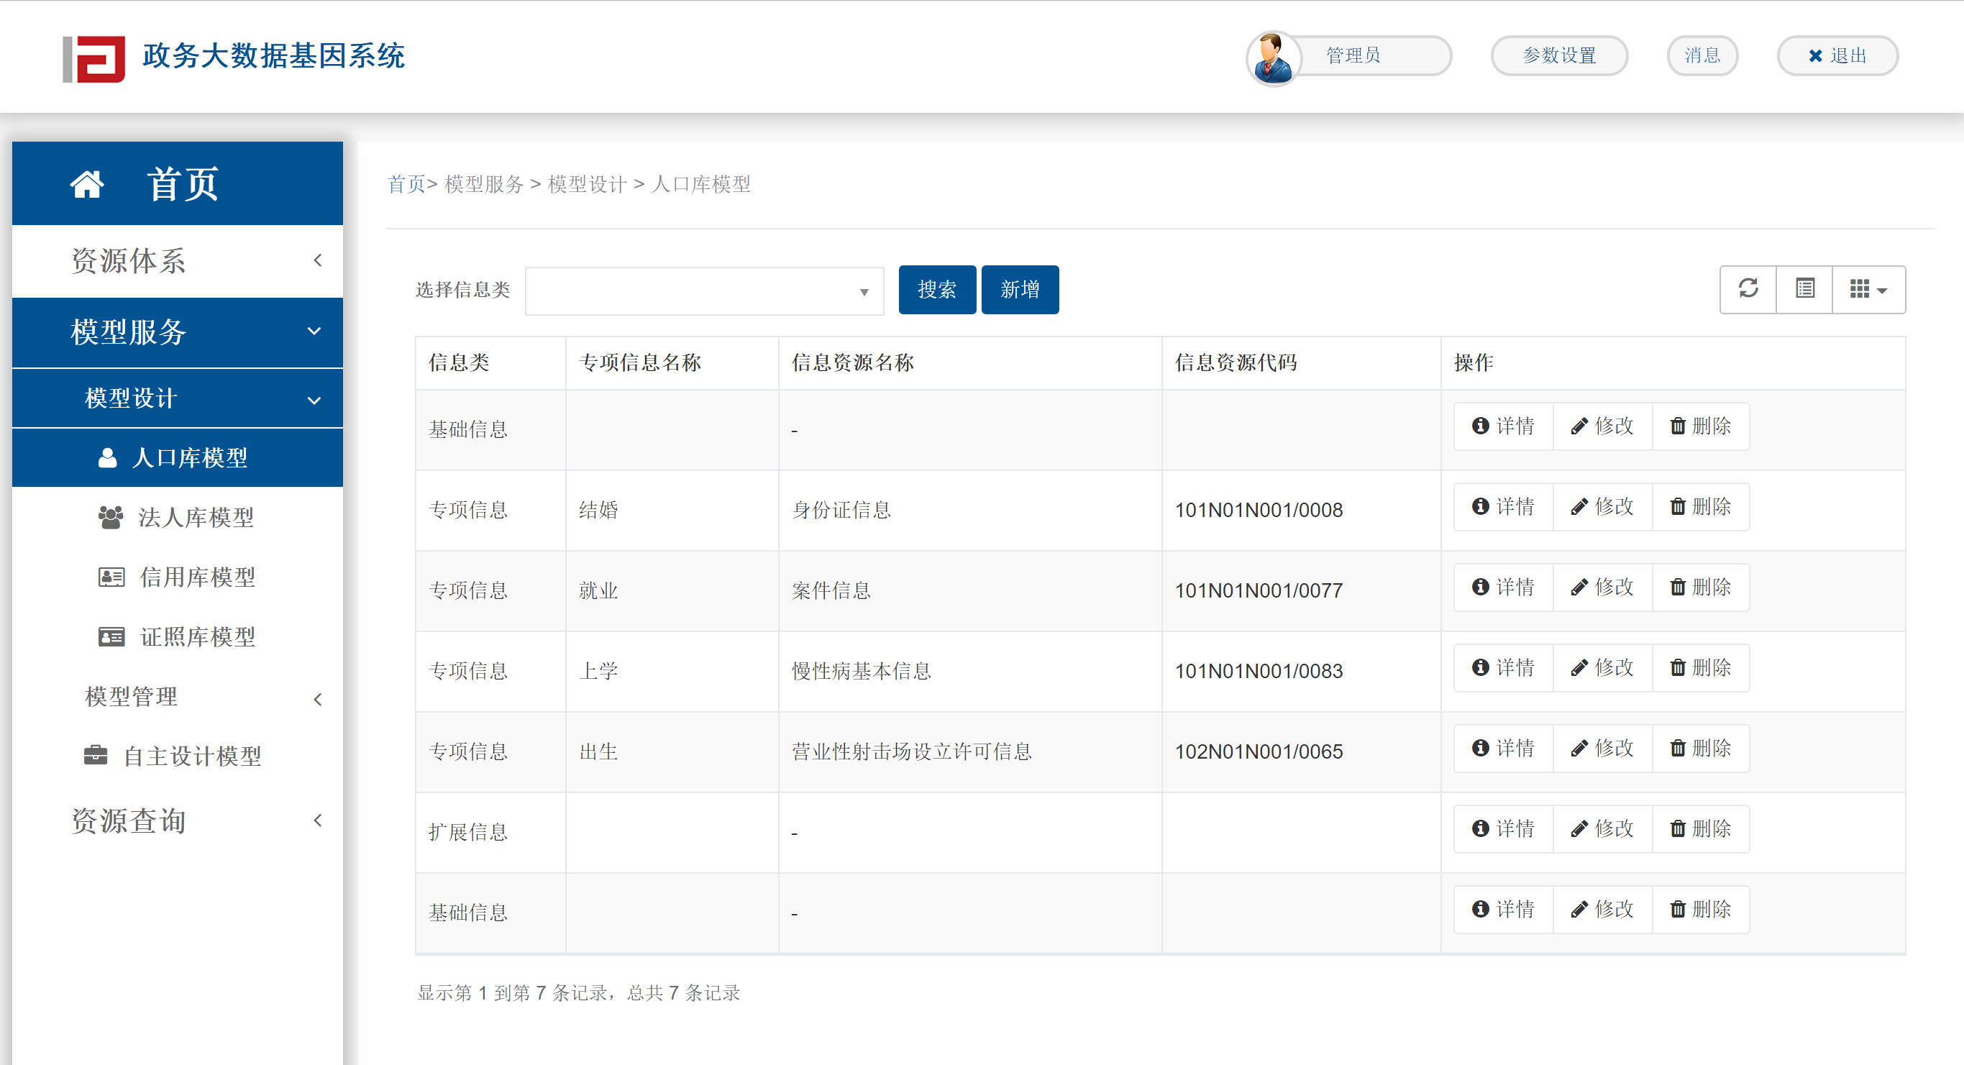Click the 搜索 search button
1964x1065 pixels.
[x=937, y=289]
